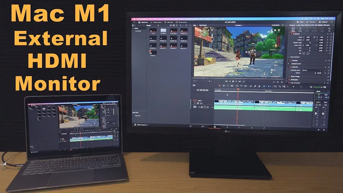
Task: Open the Media Pool panel on the monitor
Action: [x=143, y=22]
